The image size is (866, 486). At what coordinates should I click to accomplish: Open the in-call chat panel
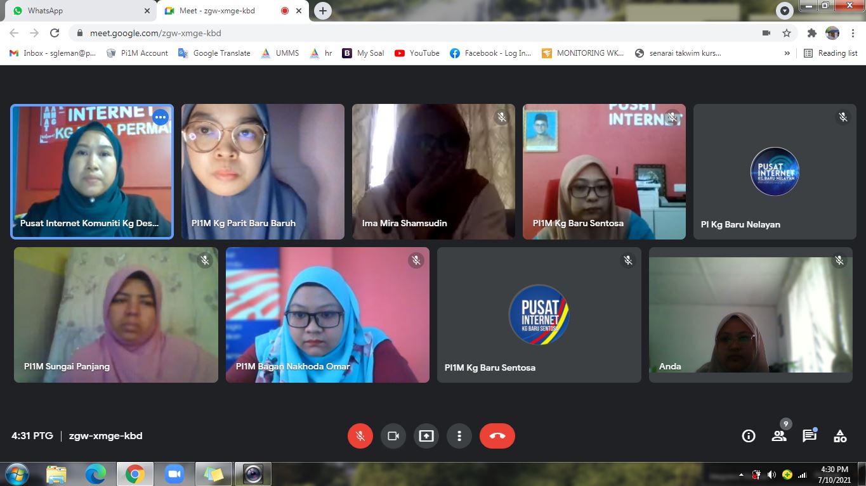click(810, 436)
